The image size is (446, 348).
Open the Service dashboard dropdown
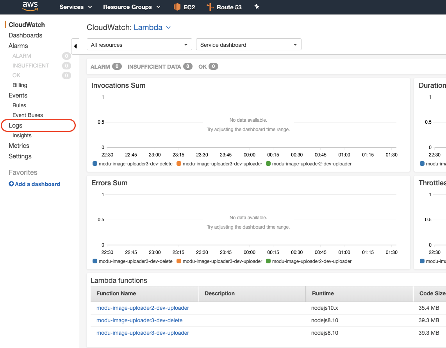pyautogui.click(x=249, y=44)
